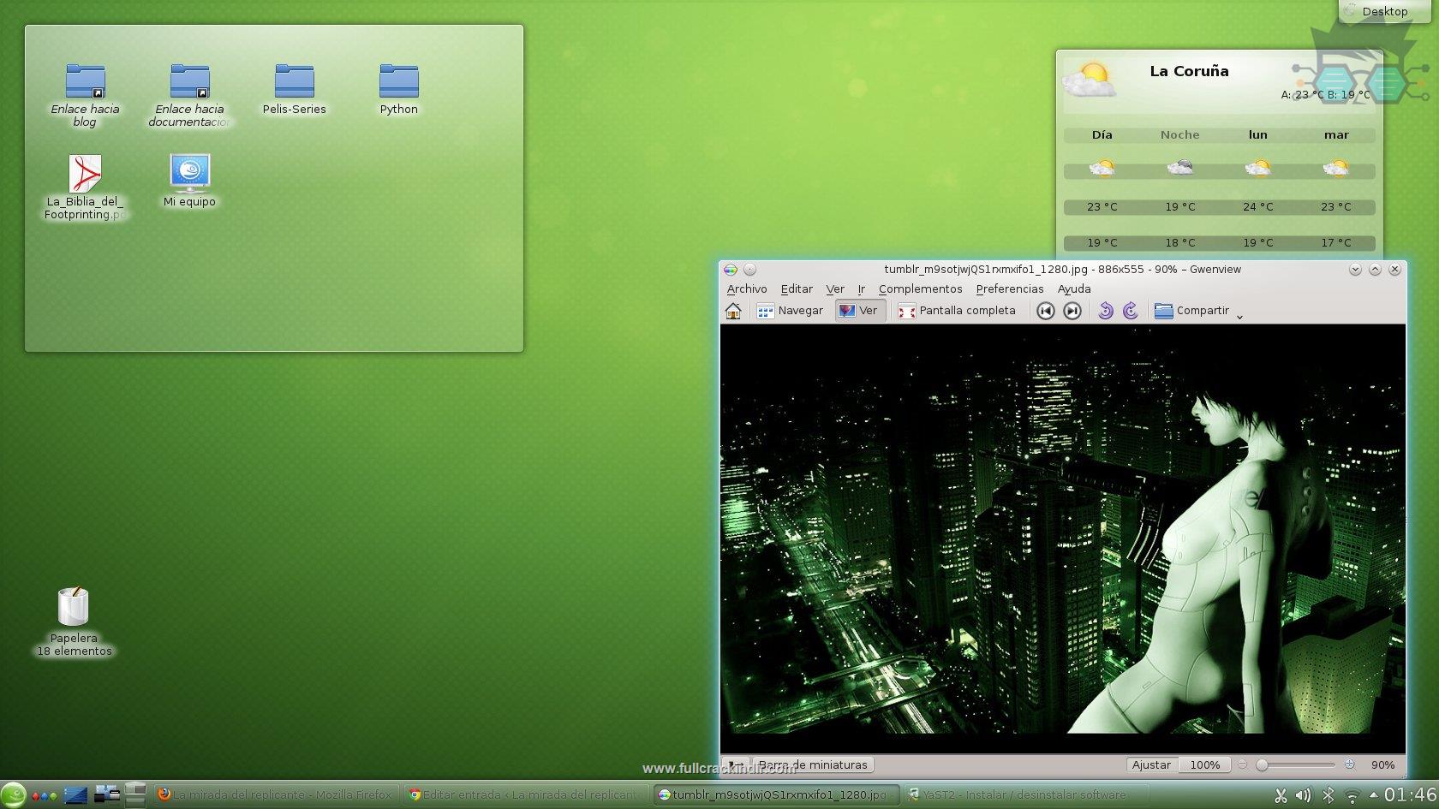The height and width of the screenshot is (809, 1439).
Task: Open the Archivo menu
Action: 747,289
